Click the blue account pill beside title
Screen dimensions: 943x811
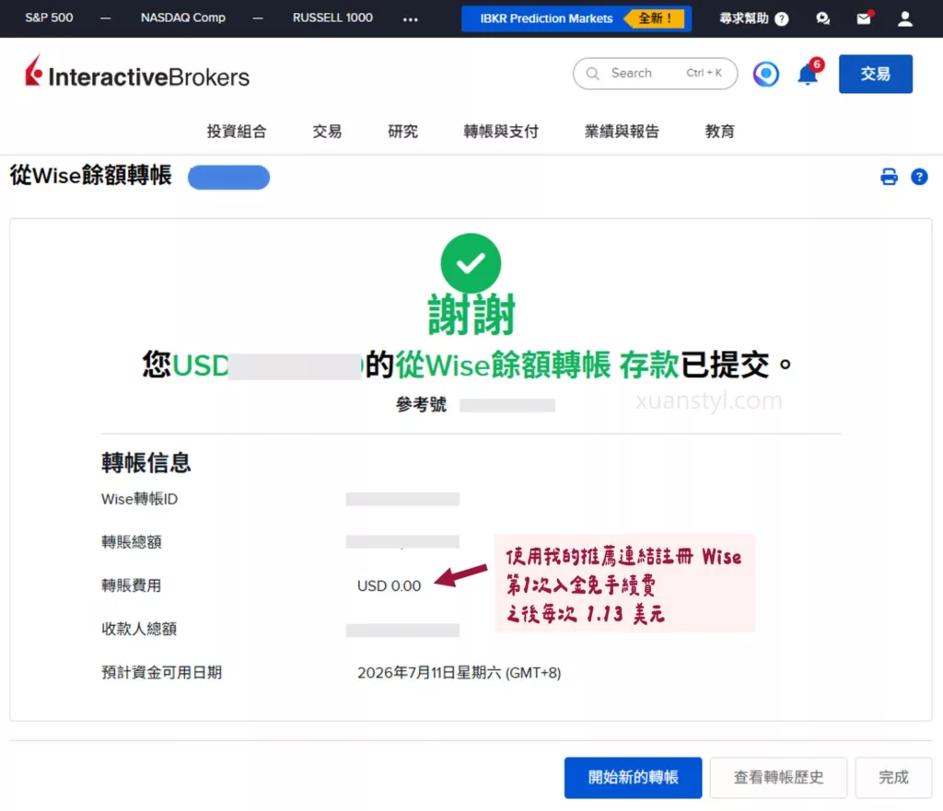[228, 177]
